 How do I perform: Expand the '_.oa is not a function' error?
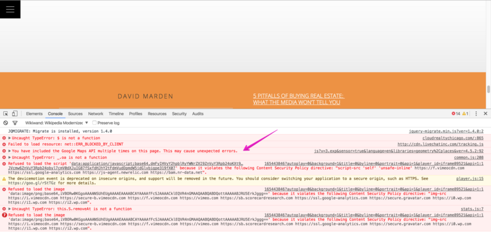pos(10,158)
